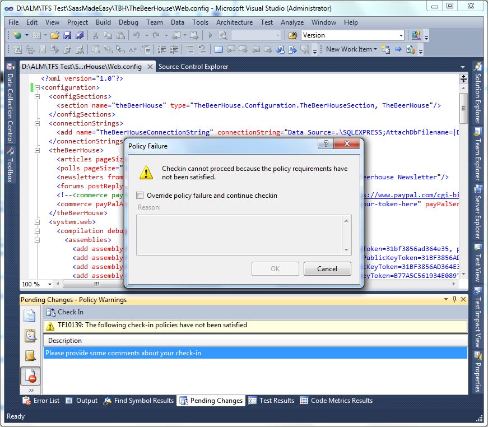
Task: Open the Version search combo box dropdown
Action: click(x=401, y=35)
